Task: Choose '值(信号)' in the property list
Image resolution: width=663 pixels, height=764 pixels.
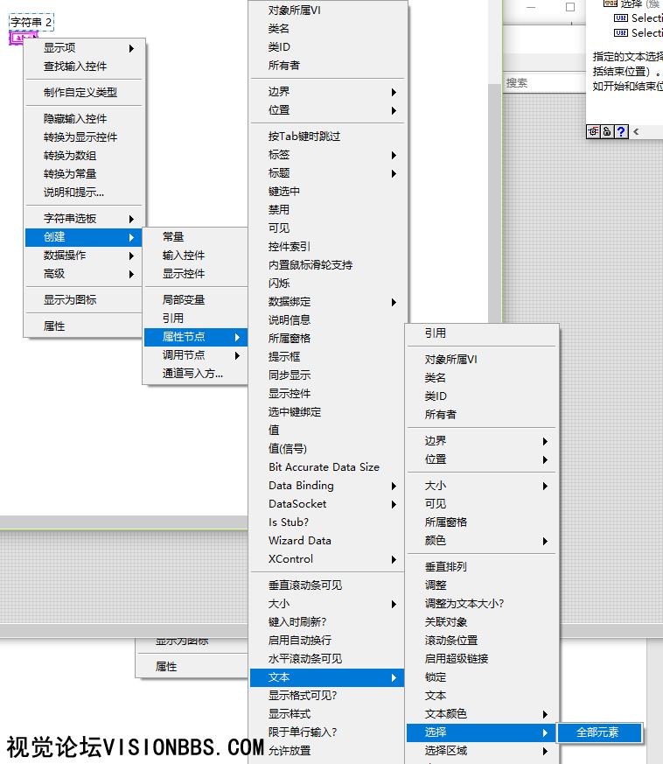Action: click(x=287, y=448)
